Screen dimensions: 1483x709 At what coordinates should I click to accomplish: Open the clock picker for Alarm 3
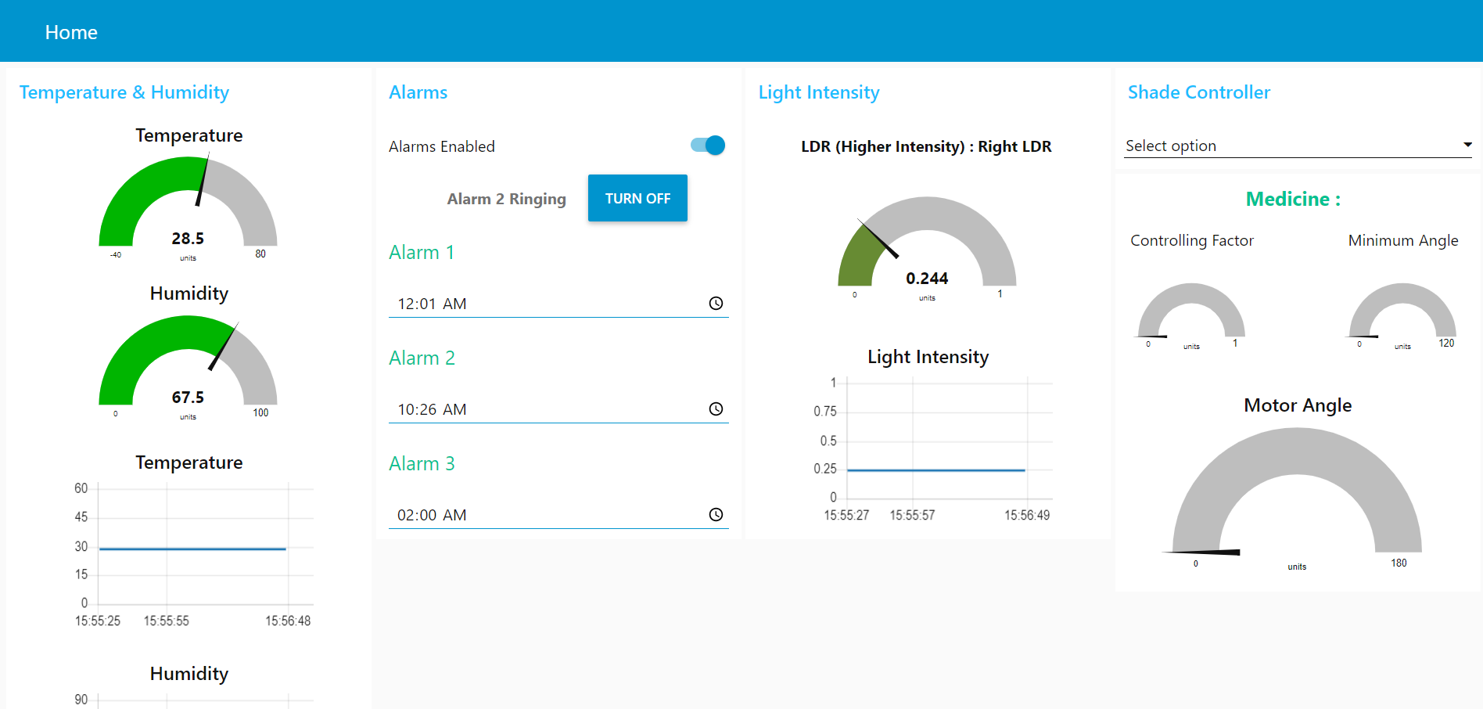coord(716,515)
